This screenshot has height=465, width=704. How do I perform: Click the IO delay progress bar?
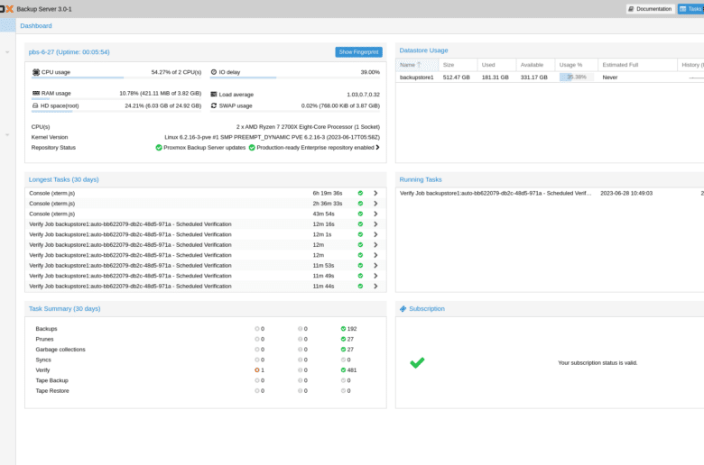point(294,77)
